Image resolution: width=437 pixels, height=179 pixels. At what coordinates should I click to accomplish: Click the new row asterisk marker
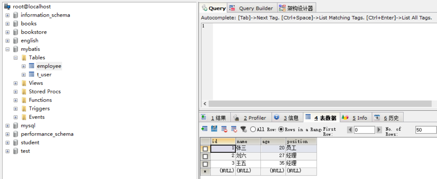tap(205, 172)
